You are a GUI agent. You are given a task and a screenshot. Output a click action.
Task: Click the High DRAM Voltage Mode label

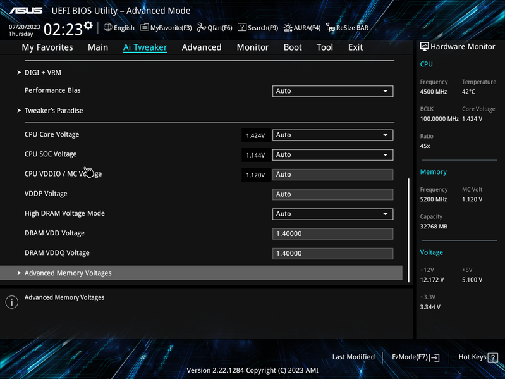tap(64, 213)
